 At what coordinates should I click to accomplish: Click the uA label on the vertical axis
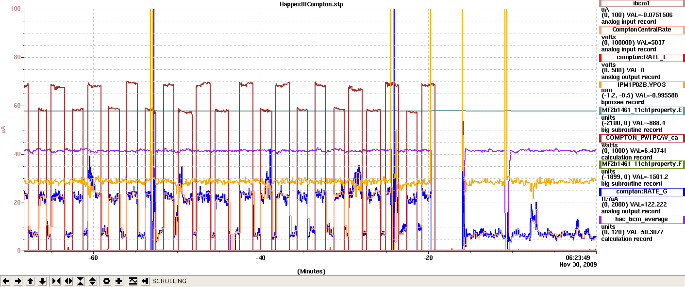coord(4,130)
